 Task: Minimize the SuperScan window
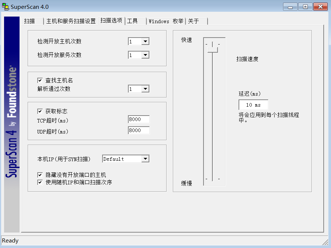click(x=290, y=7)
